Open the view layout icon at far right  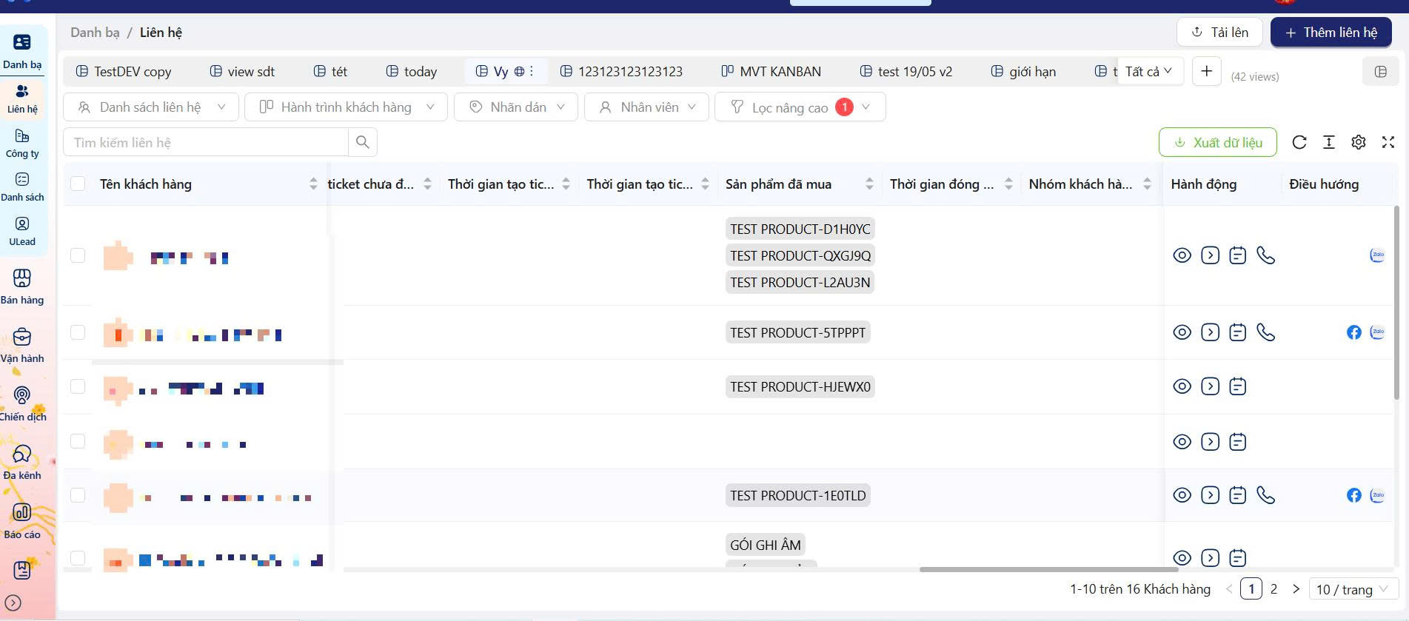(x=1381, y=72)
